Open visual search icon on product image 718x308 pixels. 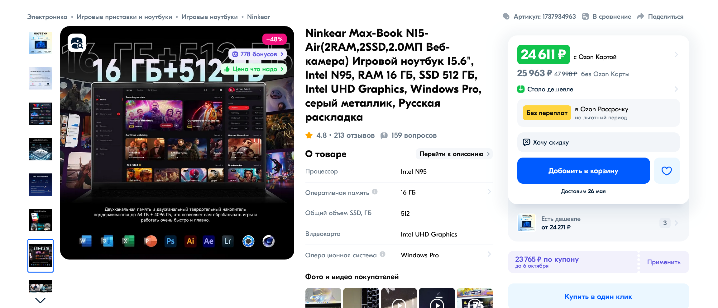pos(77,43)
